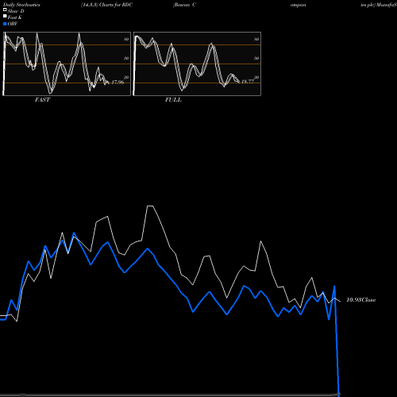Click the blue OBV legend swatch
The image size is (397, 397).
pyautogui.click(x=5, y=24)
